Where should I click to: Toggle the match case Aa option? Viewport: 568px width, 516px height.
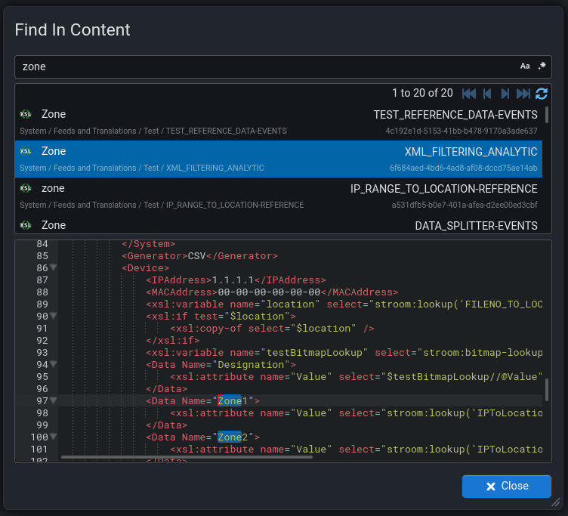525,66
